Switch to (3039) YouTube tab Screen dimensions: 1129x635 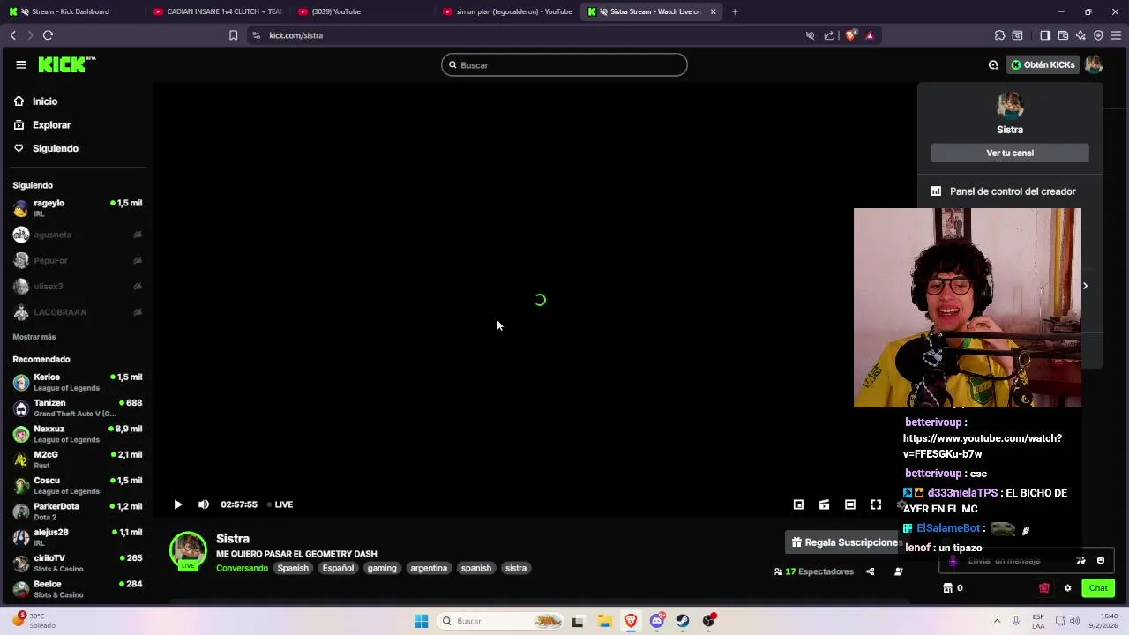[362, 11]
